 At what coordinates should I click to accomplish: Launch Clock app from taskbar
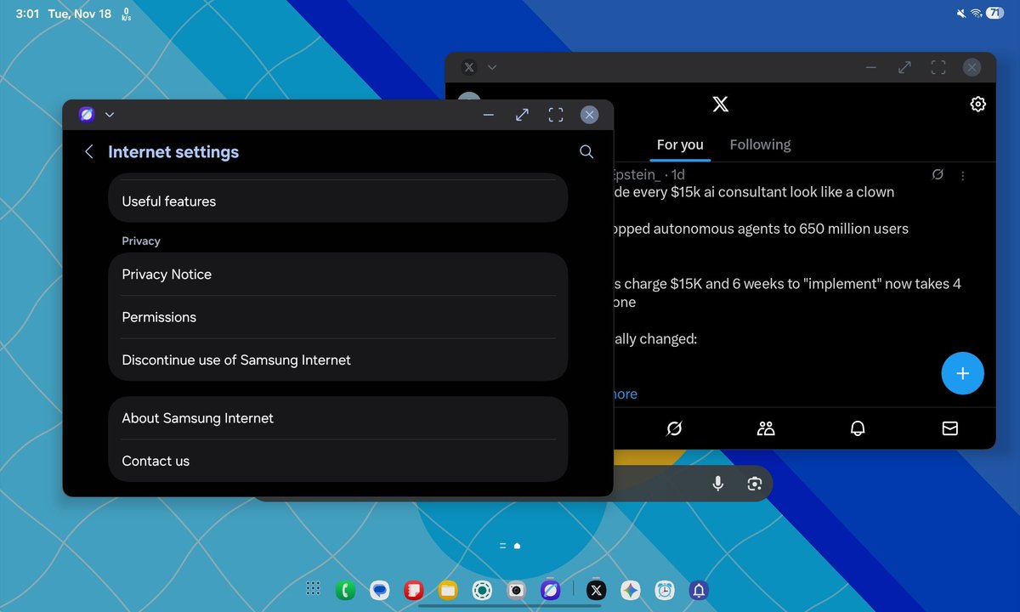point(665,590)
